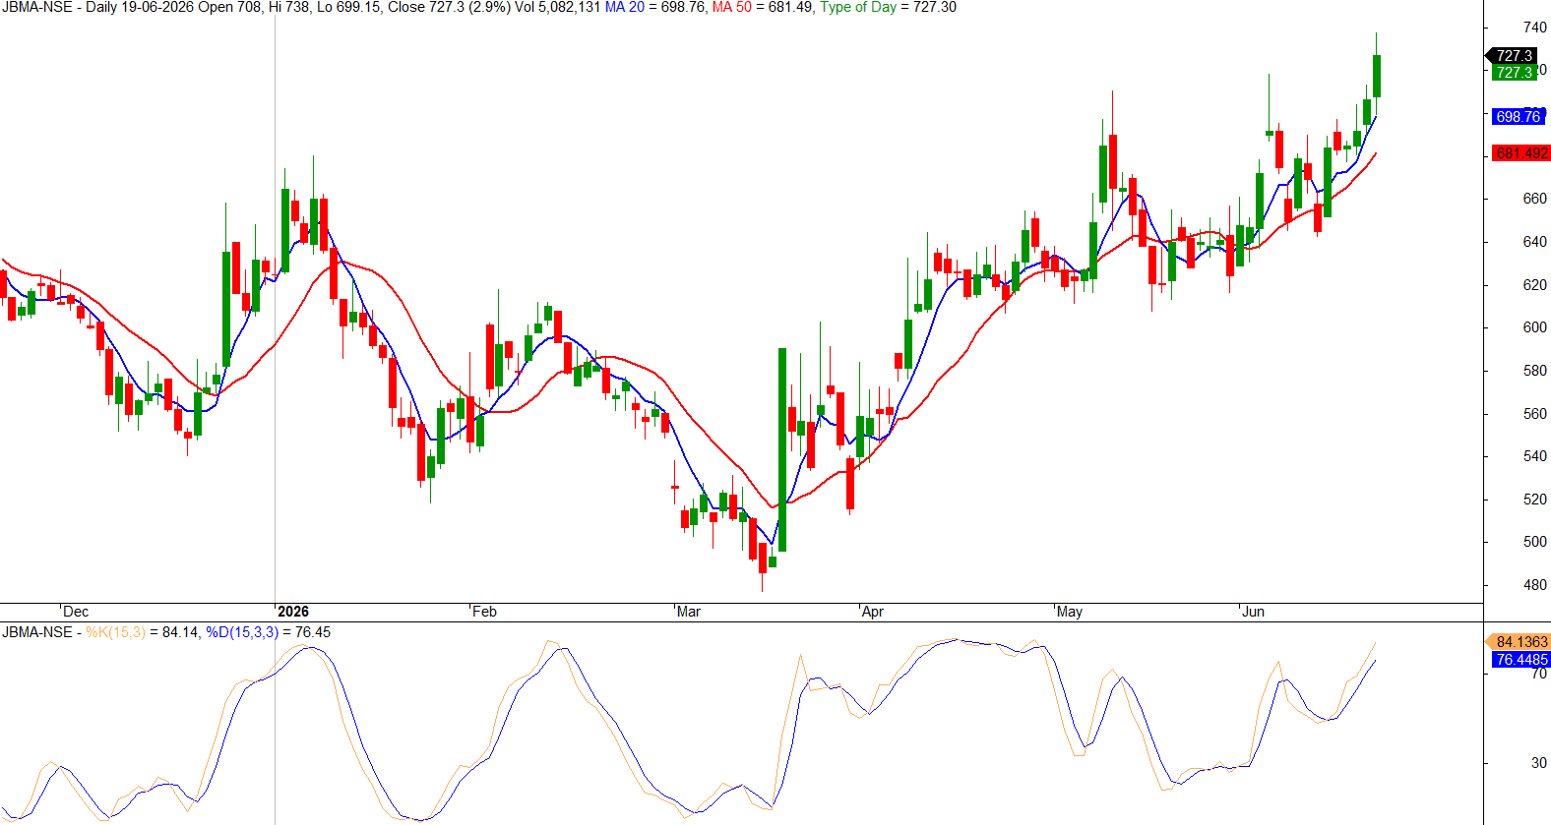Click the 660 level on the price axis
The width and height of the screenshot is (1551, 825).
coord(1534,199)
